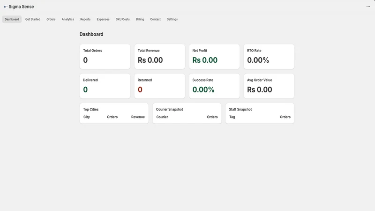Click the Staff Snapshot card title
This screenshot has height=211, width=375.
(240, 109)
